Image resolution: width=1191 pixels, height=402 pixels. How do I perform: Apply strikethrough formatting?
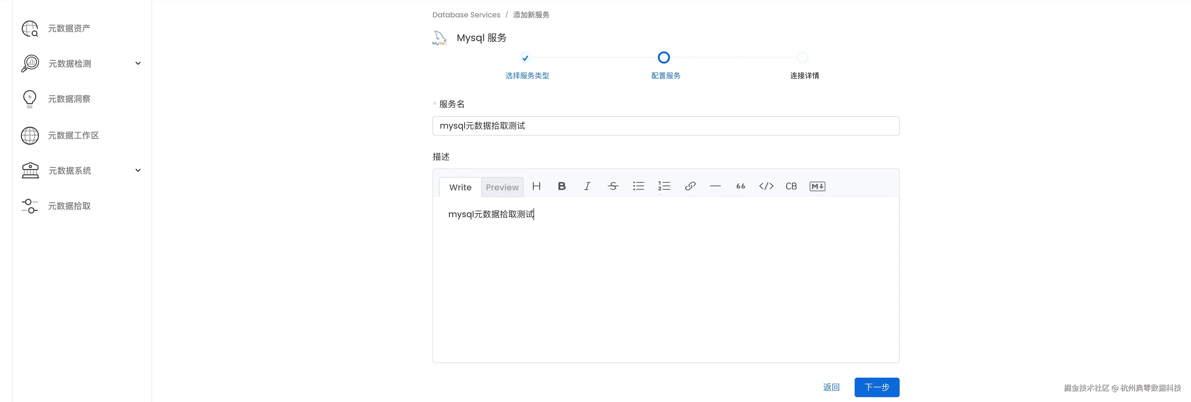point(613,186)
